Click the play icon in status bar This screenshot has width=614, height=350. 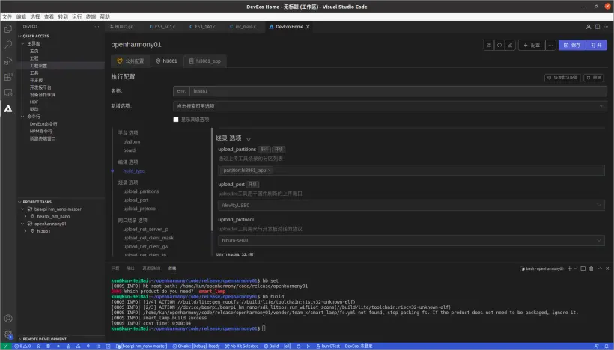point(308,346)
